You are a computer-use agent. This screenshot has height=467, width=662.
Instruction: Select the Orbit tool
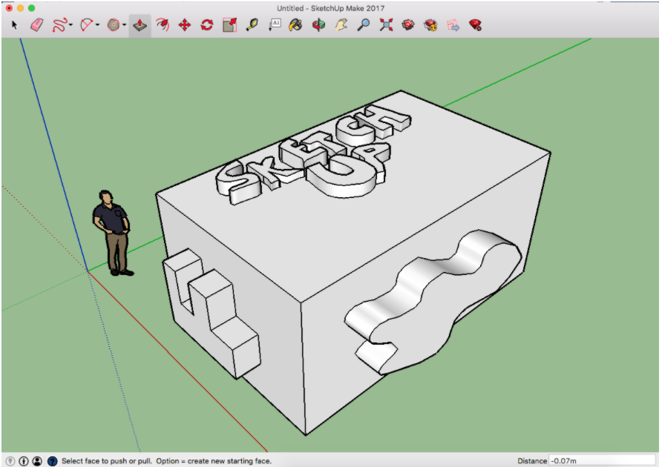click(x=319, y=25)
